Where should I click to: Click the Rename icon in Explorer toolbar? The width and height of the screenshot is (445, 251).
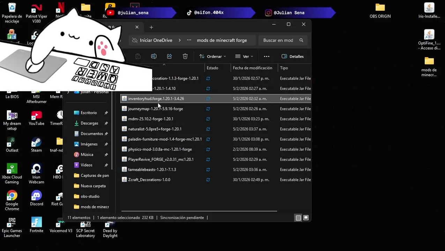coord(154,56)
